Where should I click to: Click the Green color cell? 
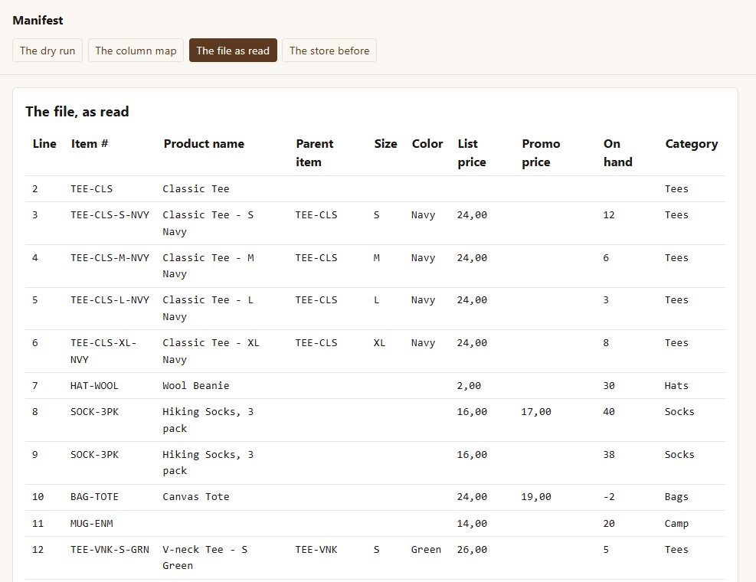click(426, 550)
